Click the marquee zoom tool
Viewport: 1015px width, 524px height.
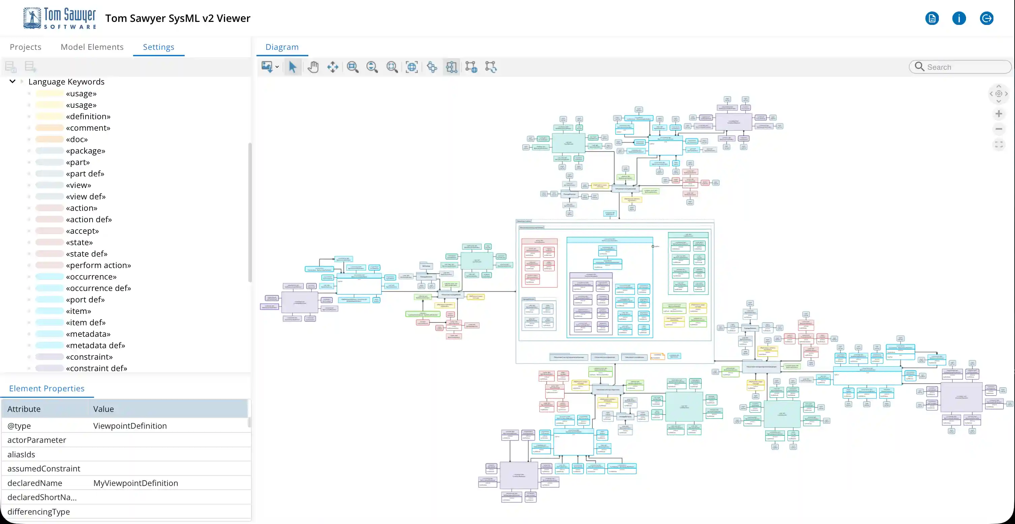pos(352,67)
